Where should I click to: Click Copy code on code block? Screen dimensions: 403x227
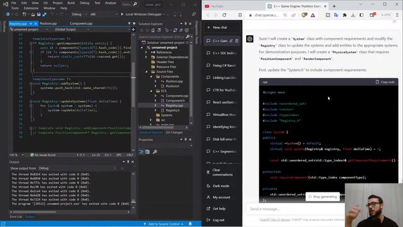click(x=385, y=82)
